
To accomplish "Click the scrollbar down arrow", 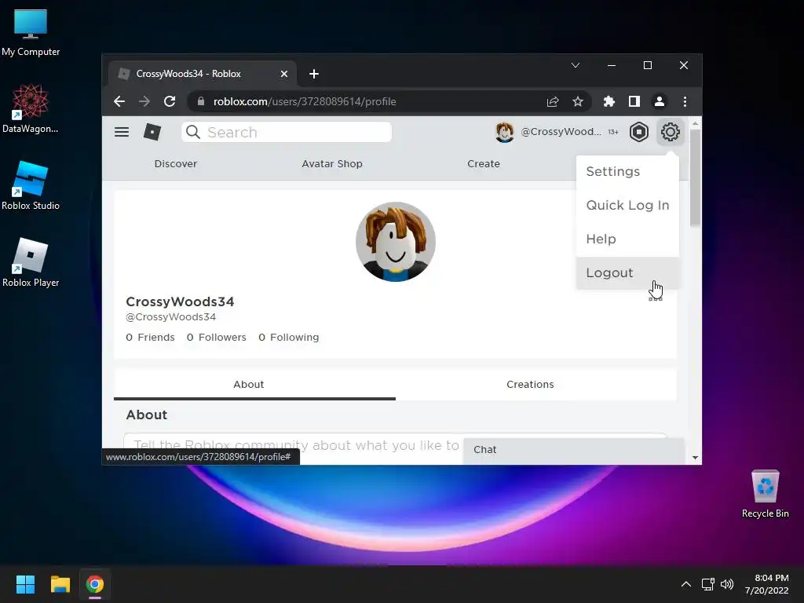I will coord(696,458).
